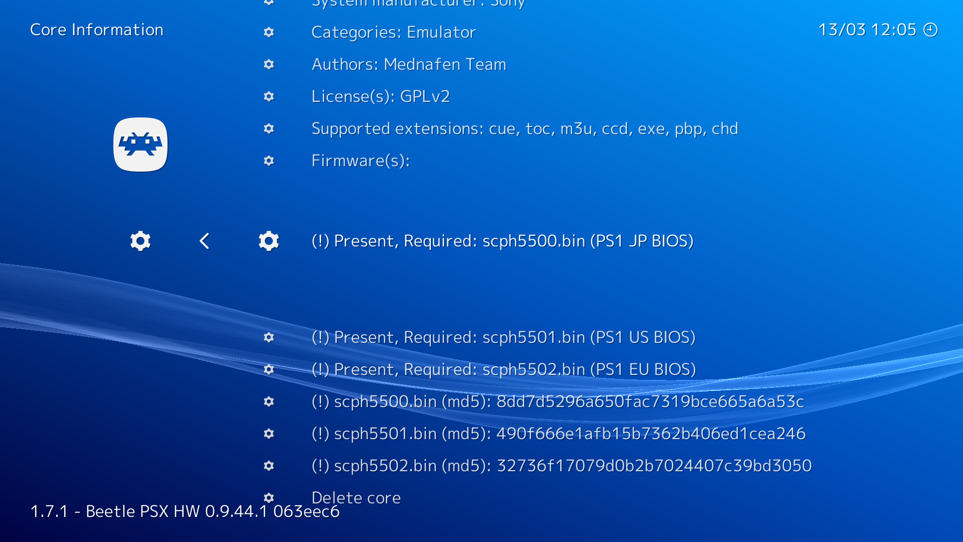The height and width of the screenshot is (542, 963).
Task: Click the Core Information title
Action: (x=97, y=30)
